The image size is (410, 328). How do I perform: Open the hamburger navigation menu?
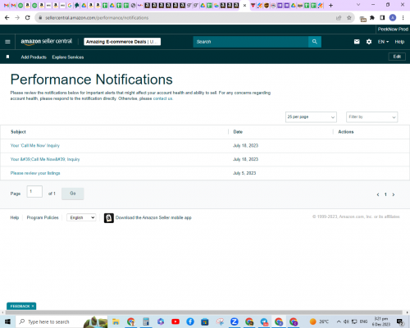click(x=7, y=42)
